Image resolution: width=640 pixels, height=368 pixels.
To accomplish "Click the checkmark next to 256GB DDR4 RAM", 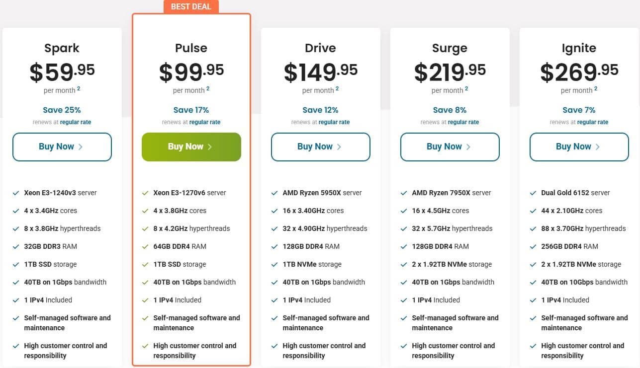I will 533,247.
